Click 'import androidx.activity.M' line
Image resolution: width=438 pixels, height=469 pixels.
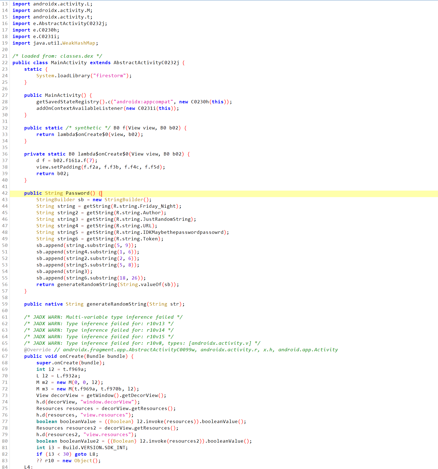(52, 10)
